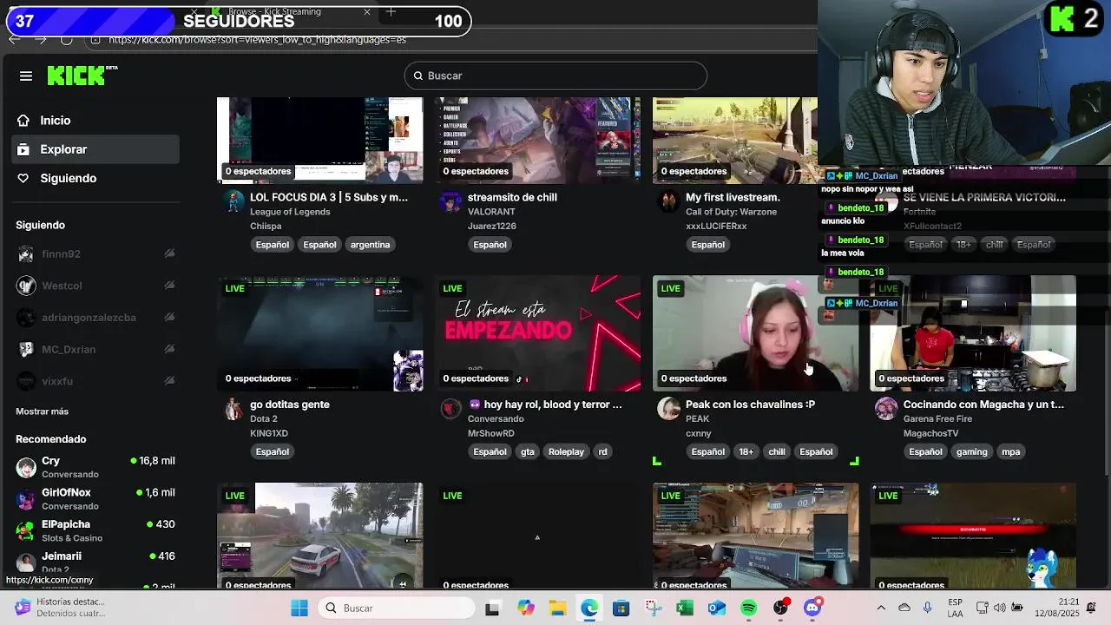The width and height of the screenshot is (1111, 625).
Task: Click the page vertical scrollbar
Action: [1107, 382]
